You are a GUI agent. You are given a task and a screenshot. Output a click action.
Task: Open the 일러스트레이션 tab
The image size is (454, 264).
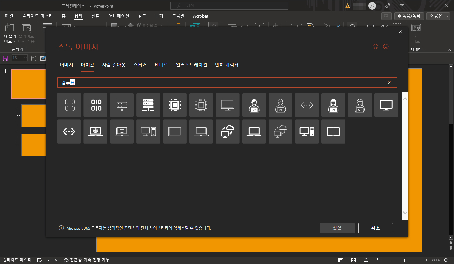point(192,65)
